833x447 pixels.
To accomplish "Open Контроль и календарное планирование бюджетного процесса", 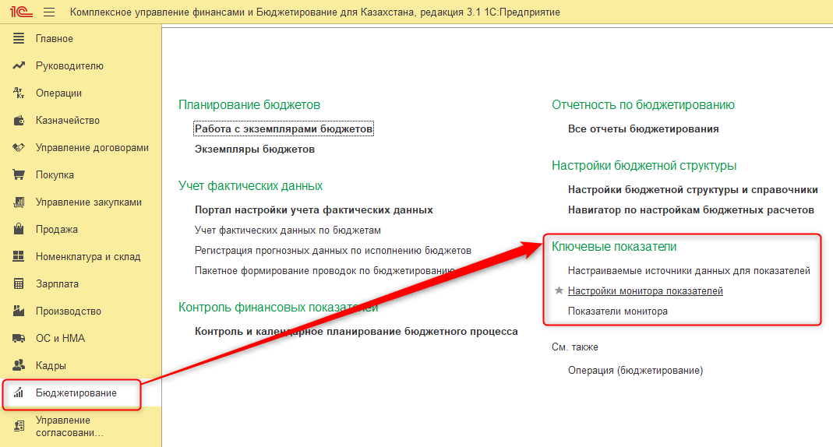I will tap(356, 331).
